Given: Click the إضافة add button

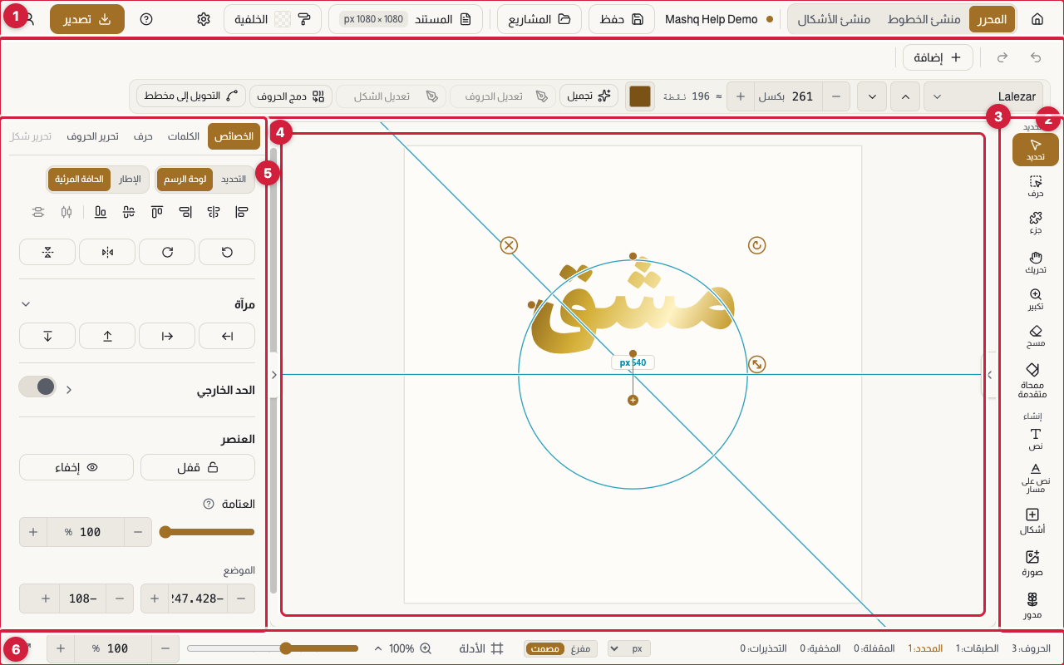Looking at the screenshot, I should click(938, 57).
